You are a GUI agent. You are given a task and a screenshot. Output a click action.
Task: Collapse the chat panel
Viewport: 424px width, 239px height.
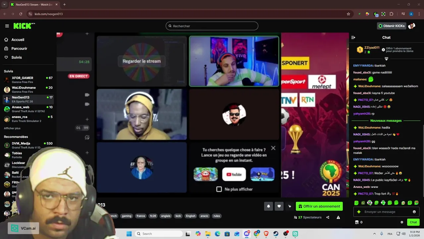pos(353,38)
